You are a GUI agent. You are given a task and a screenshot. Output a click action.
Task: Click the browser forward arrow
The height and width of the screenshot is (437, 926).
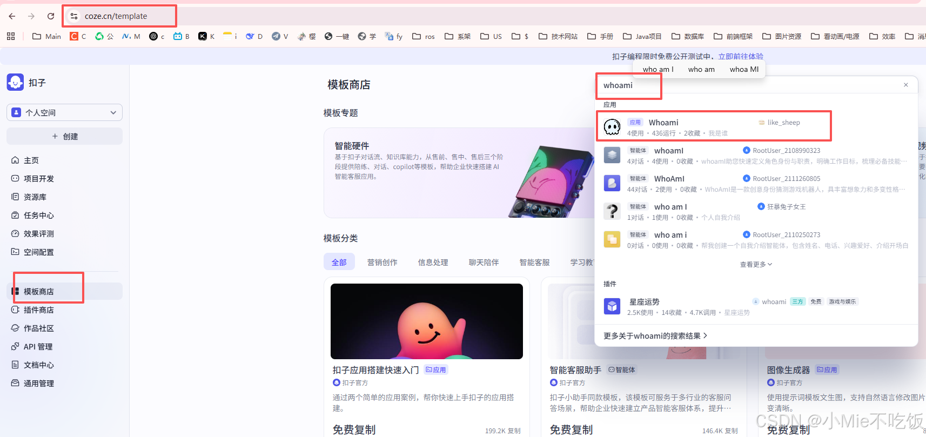click(31, 16)
